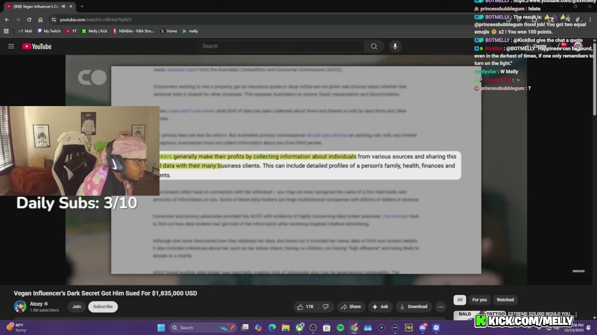Go back in browser history
This screenshot has height=335, width=597.
[7, 20]
